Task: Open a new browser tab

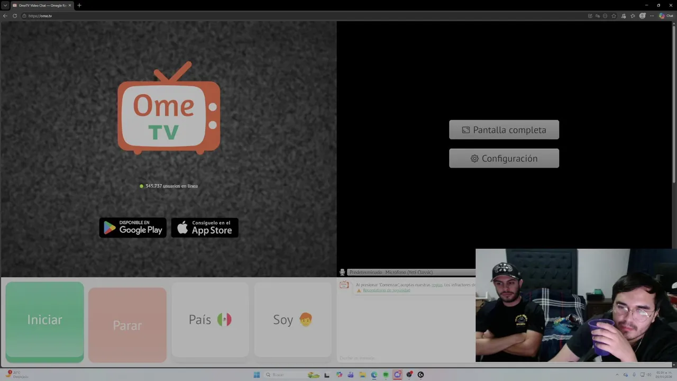Action: [x=79, y=5]
